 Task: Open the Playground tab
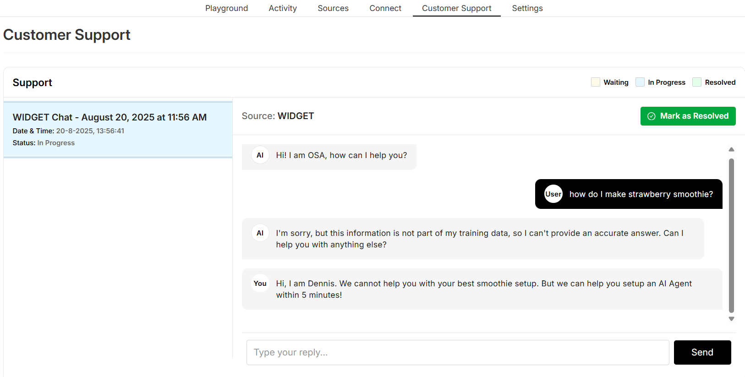(226, 8)
